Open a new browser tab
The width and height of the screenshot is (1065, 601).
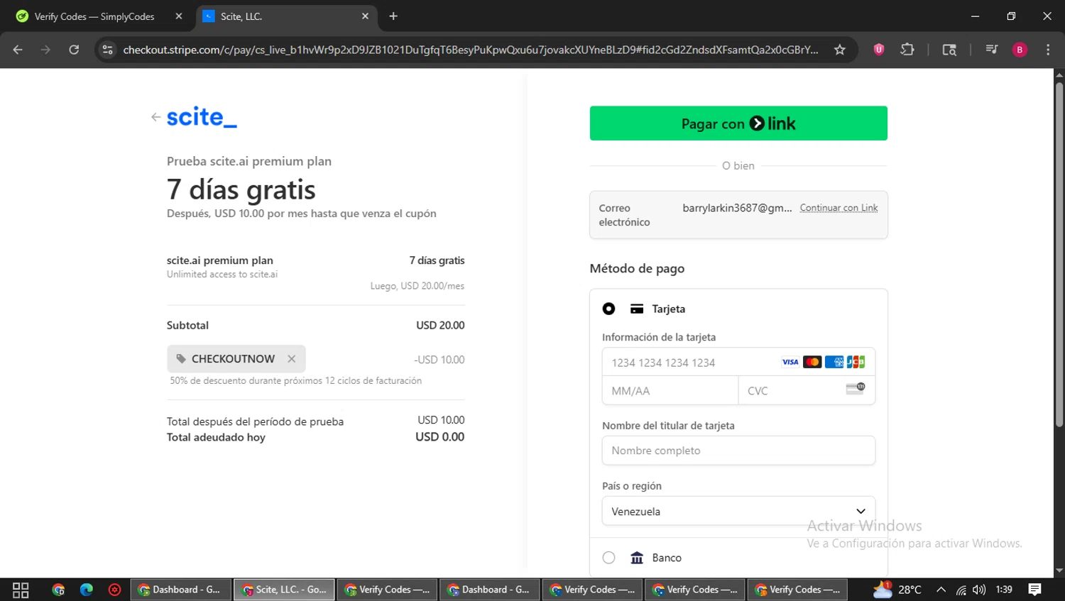coord(393,16)
